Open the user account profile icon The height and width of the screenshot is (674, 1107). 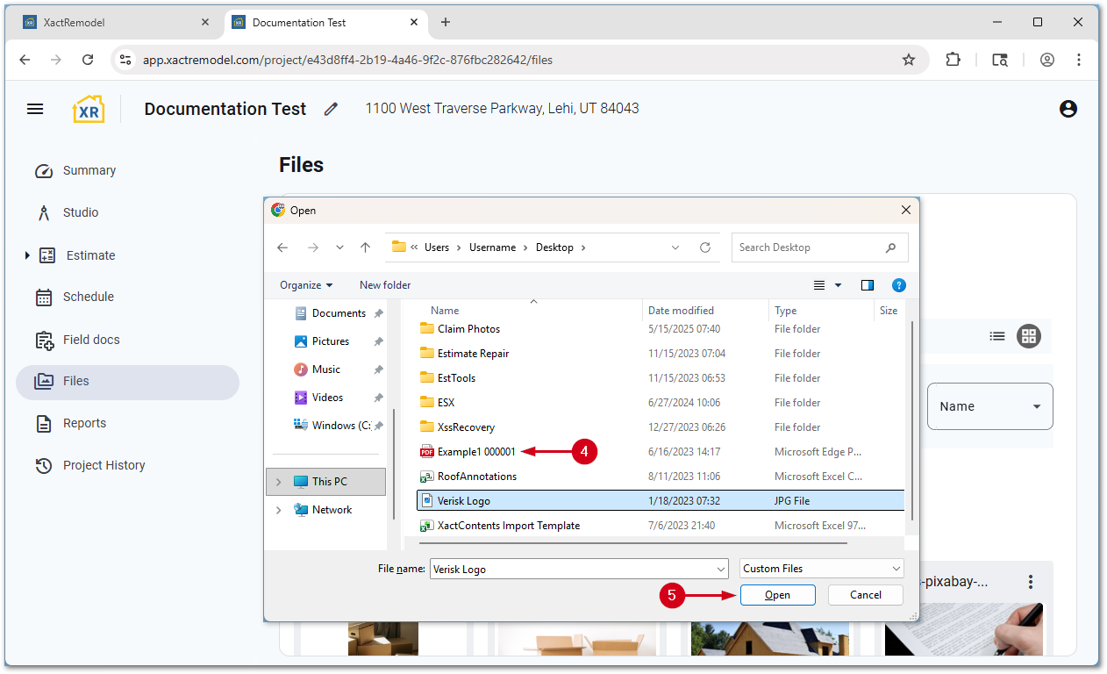[1068, 109]
